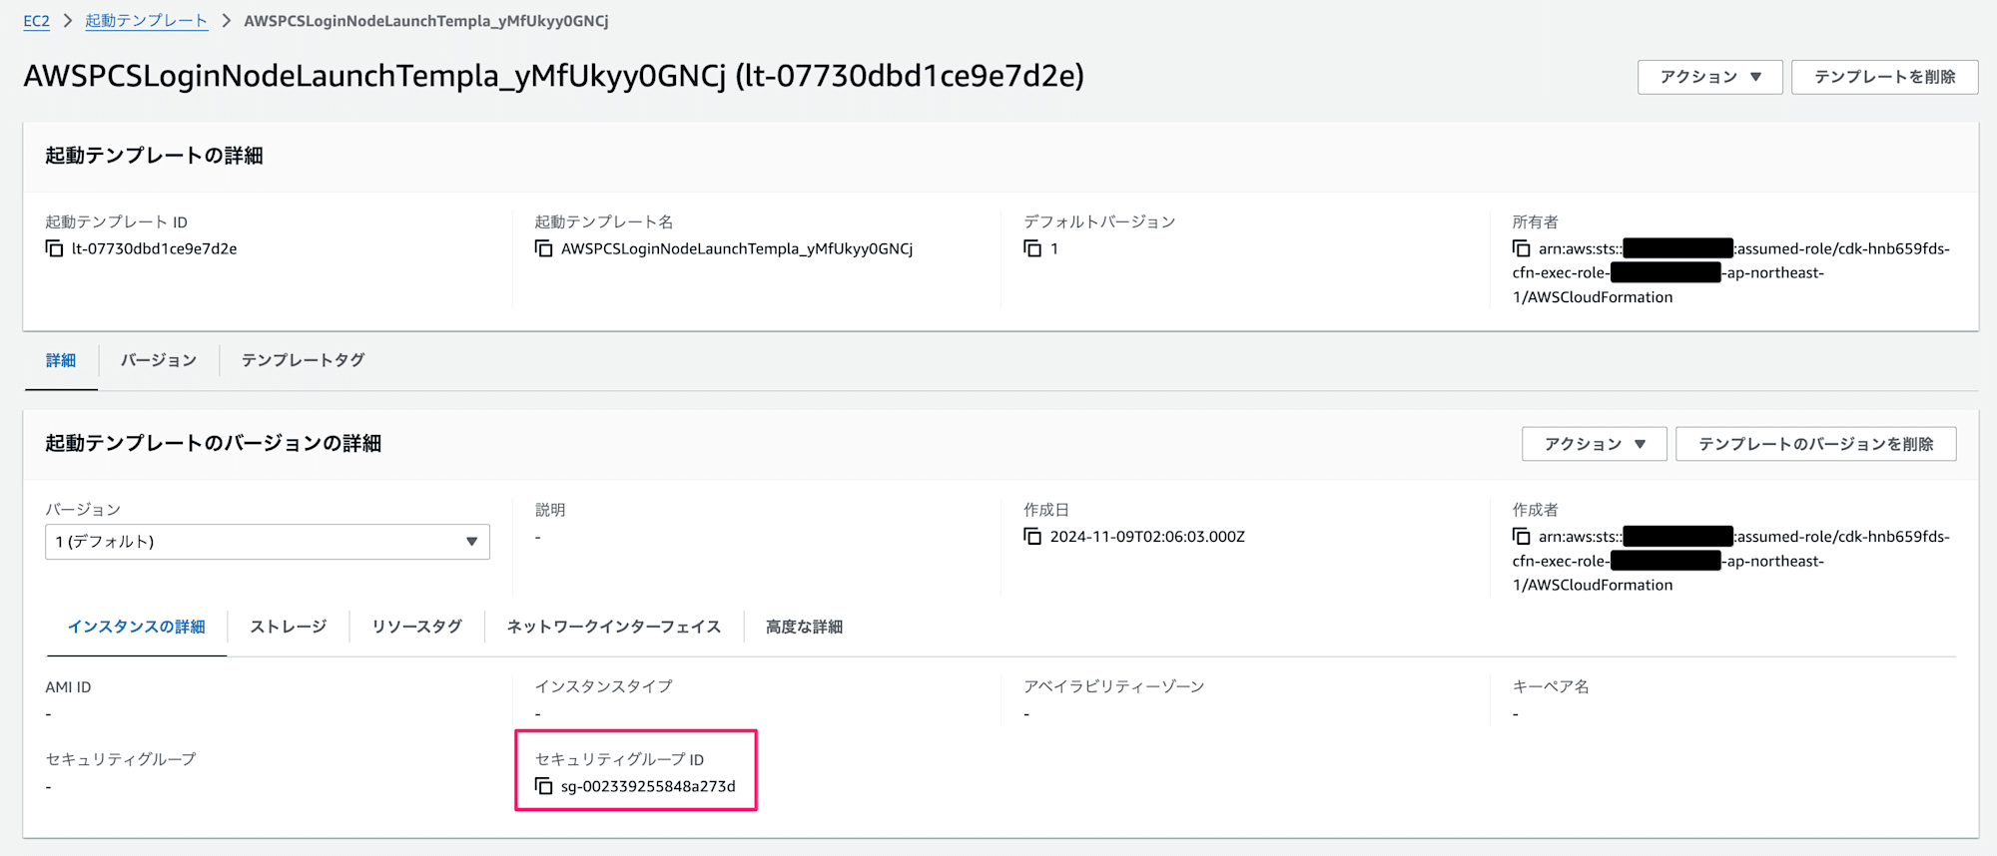Click the AMI ID label
This screenshot has height=856, width=1997.
pyautogui.click(x=68, y=687)
